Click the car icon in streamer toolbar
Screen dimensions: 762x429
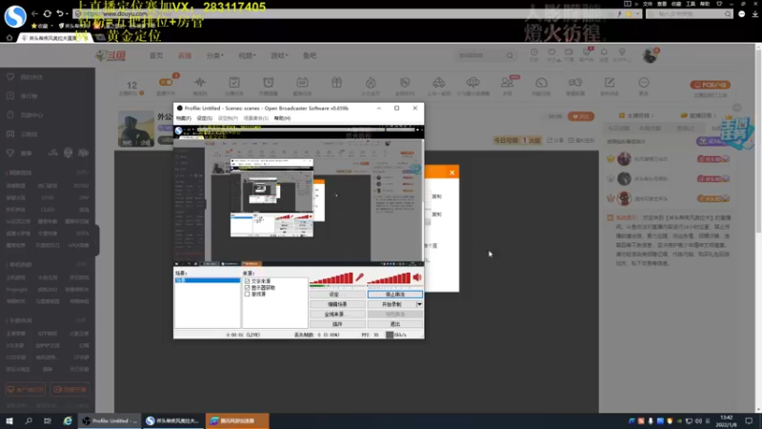pos(439,82)
